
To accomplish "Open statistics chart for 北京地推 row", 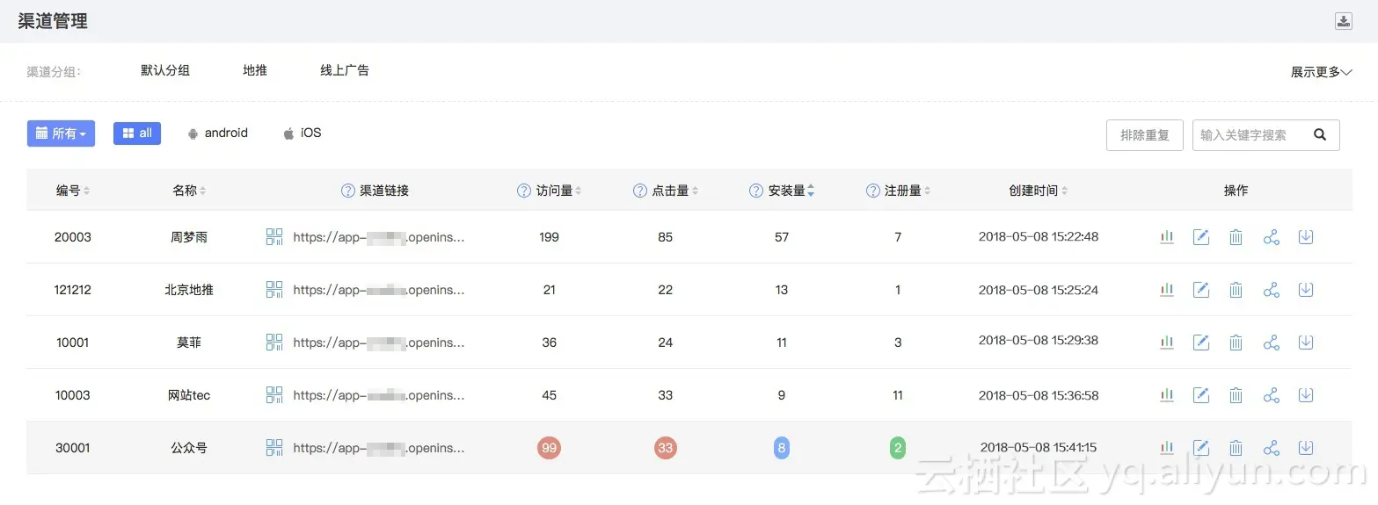I will [x=1167, y=290].
